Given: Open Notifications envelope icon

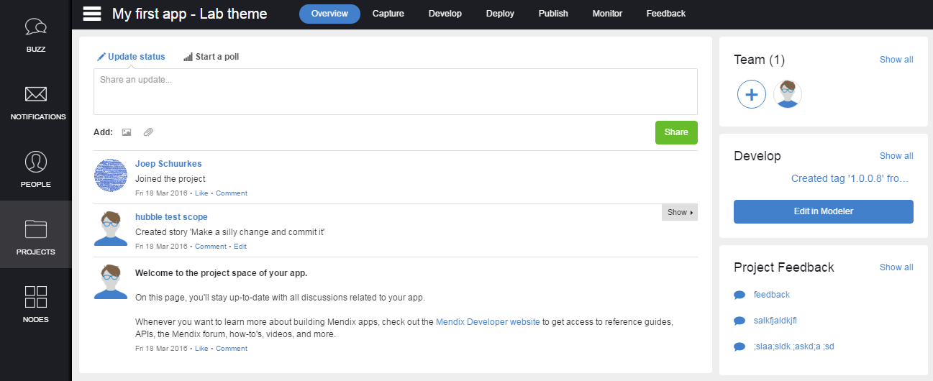Looking at the screenshot, I should click(35, 94).
